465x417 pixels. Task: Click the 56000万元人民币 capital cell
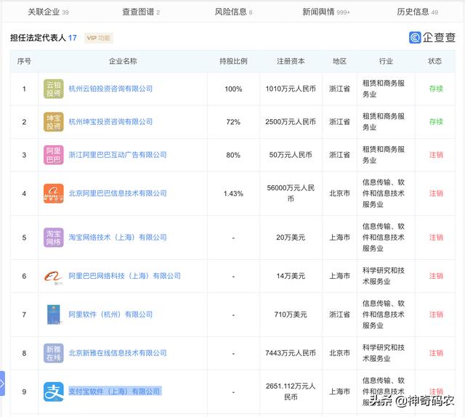tap(291, 193)
